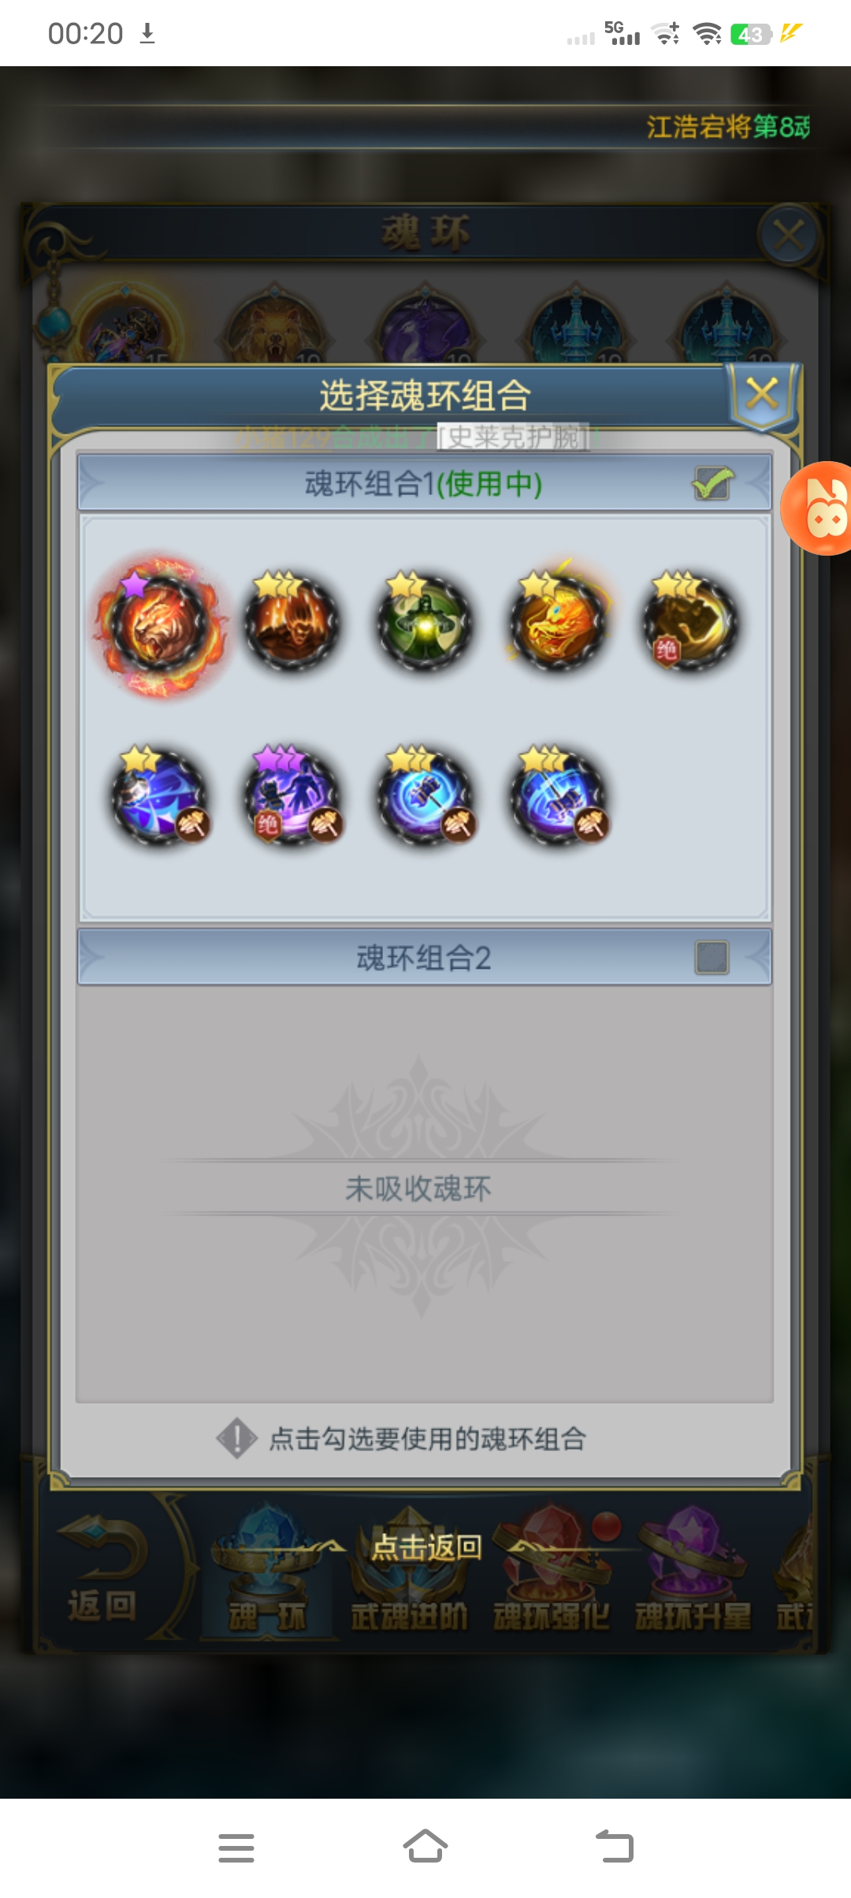The width and height of the screenshot is (851, 1898).
Task: Select the gold claw ring marked 绝
Action: 692,623
